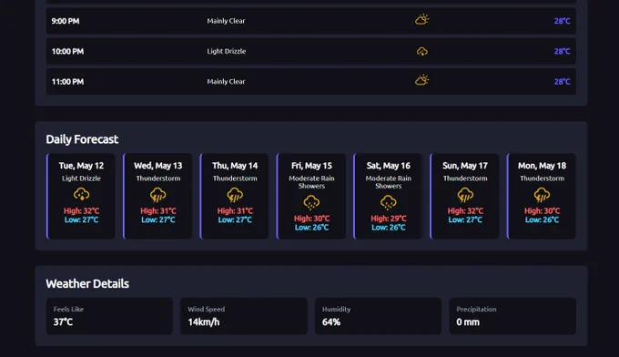Select the 11:00 PM time label
This screenshot has height=357, width=619.
pyautogui.click(x=67, y=82)
